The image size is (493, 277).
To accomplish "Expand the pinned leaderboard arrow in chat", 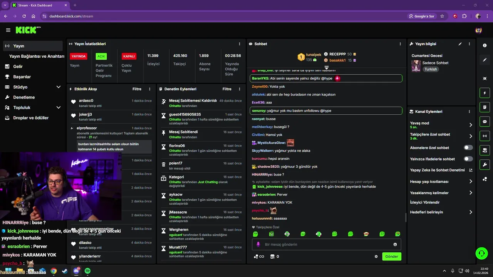I will coord(327,67).
